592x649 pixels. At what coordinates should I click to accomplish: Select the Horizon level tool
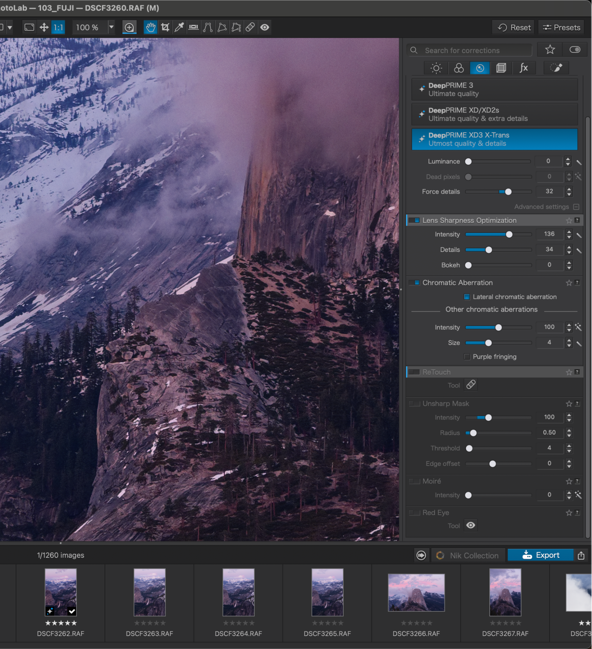tap(194, 27)
